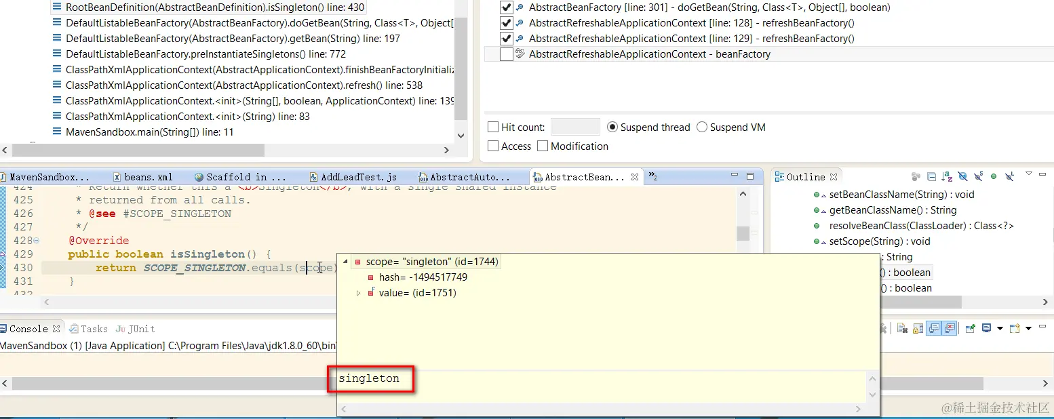Minimize the editor area
This screenshot has height=419, width=1054.
736,176
